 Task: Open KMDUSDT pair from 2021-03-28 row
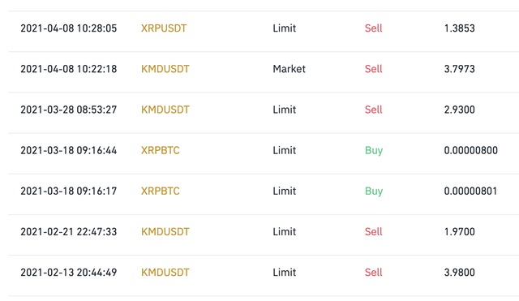coord(165,110)
